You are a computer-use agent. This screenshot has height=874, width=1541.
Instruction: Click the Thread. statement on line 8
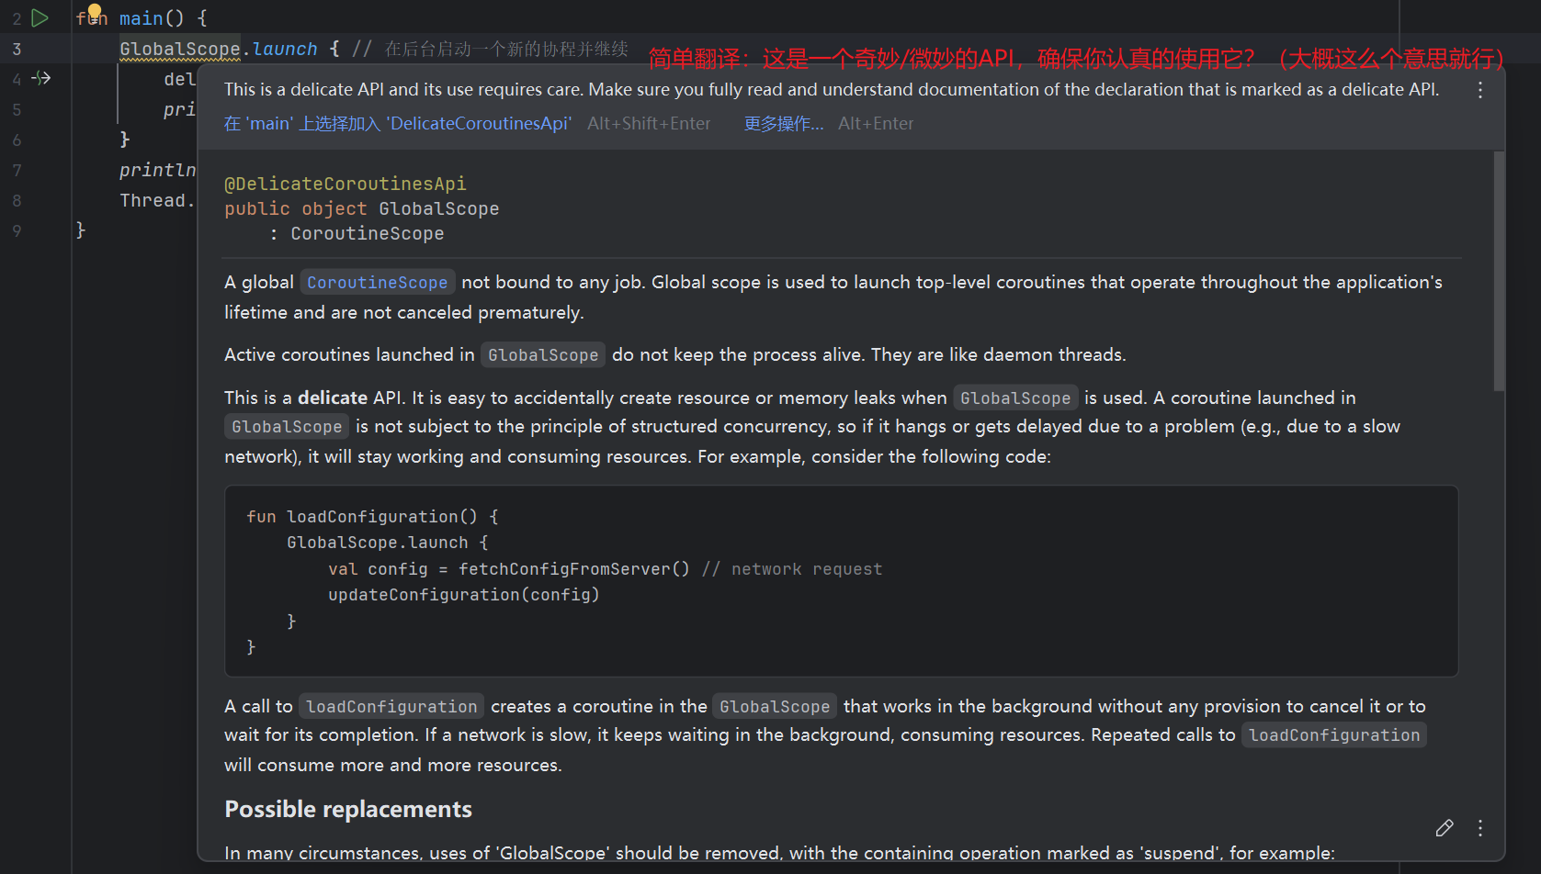[157, 200]
